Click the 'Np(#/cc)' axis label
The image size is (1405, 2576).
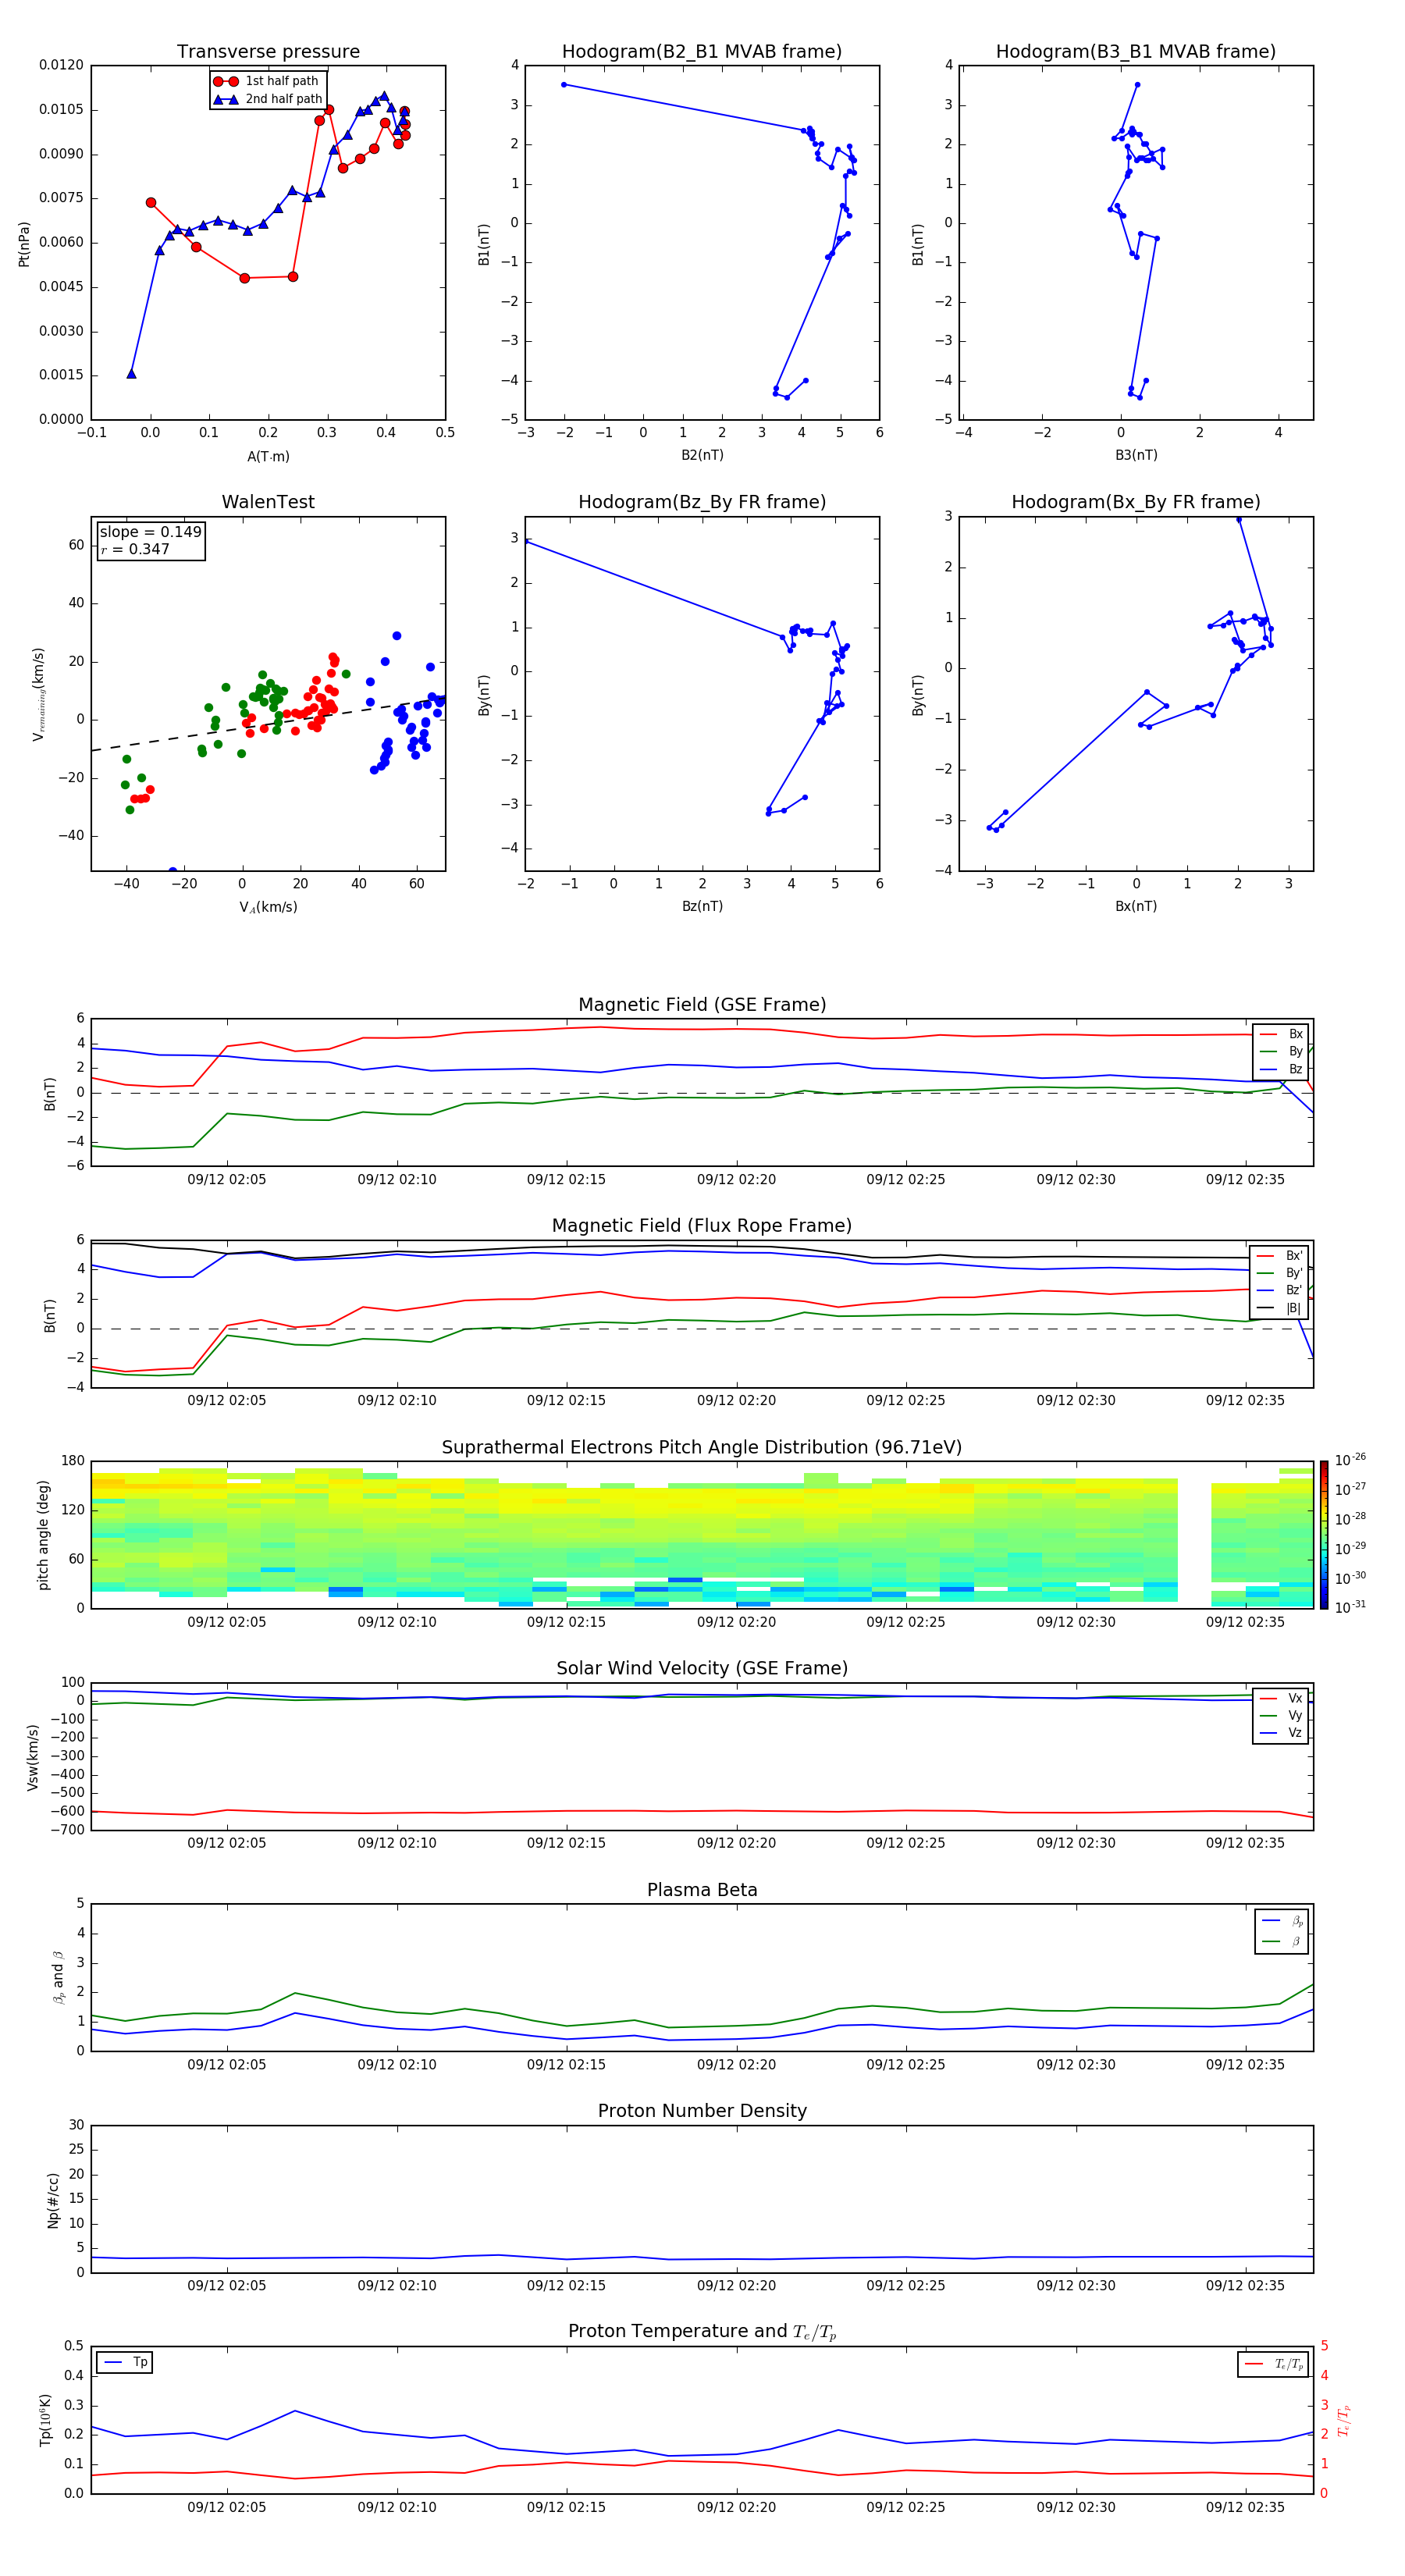(x=53, y=2200)
